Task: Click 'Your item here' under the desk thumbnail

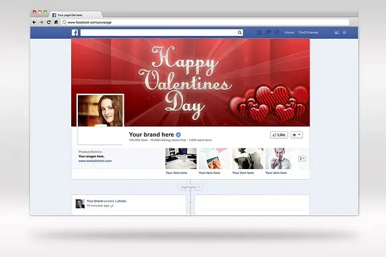Action: click(176, 173)
